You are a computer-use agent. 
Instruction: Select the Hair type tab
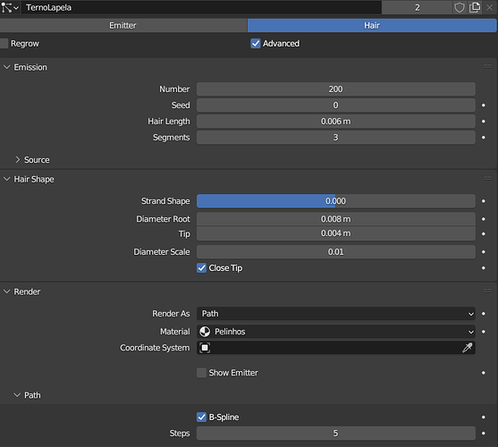372,25
